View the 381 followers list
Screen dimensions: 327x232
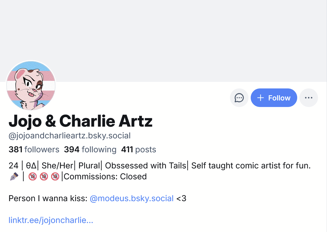coord(34,150)
